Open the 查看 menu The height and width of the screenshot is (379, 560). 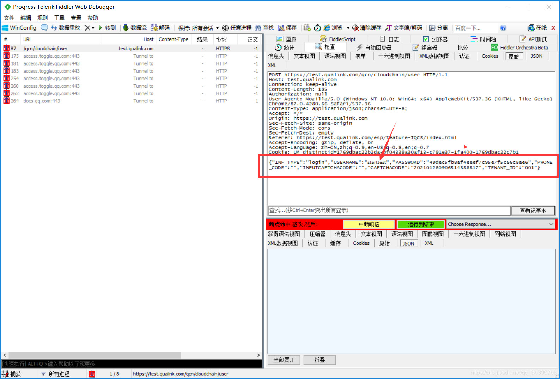click(76, 18)
